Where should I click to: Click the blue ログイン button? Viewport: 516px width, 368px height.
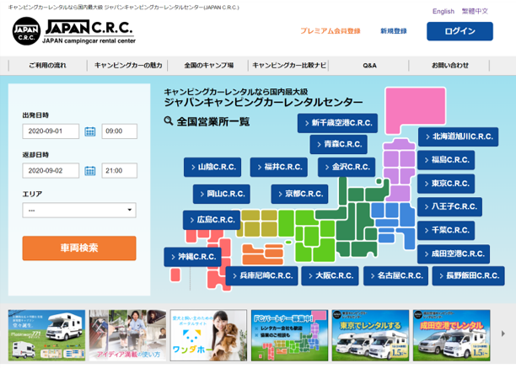pyautogui.click(x=460, y=31)
